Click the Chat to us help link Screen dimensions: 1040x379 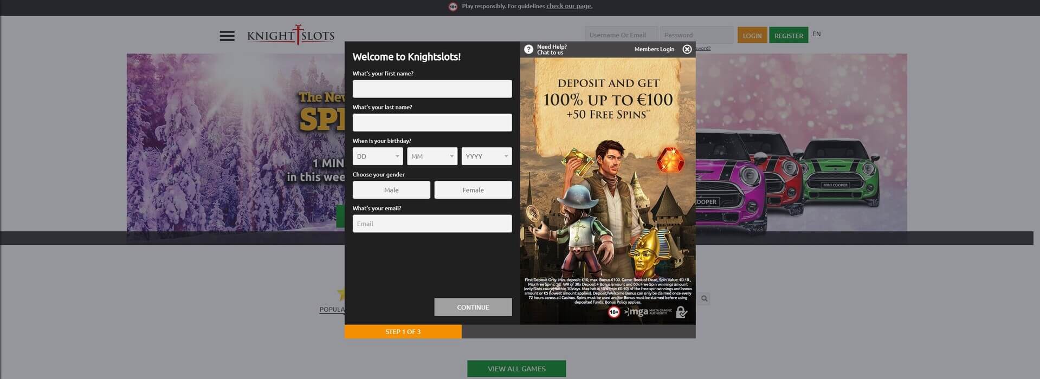pos(550,53)
